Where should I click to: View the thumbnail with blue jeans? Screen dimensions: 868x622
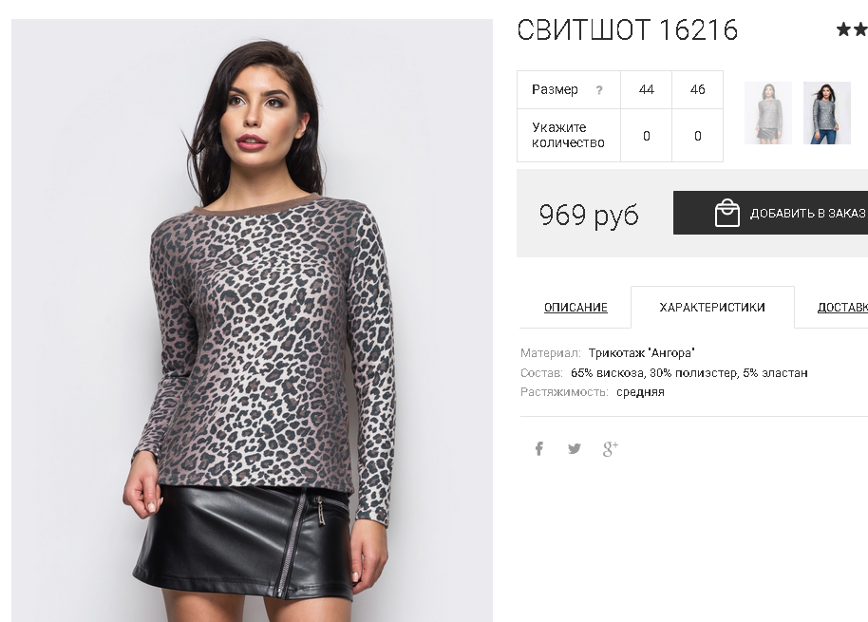(827, 113)
